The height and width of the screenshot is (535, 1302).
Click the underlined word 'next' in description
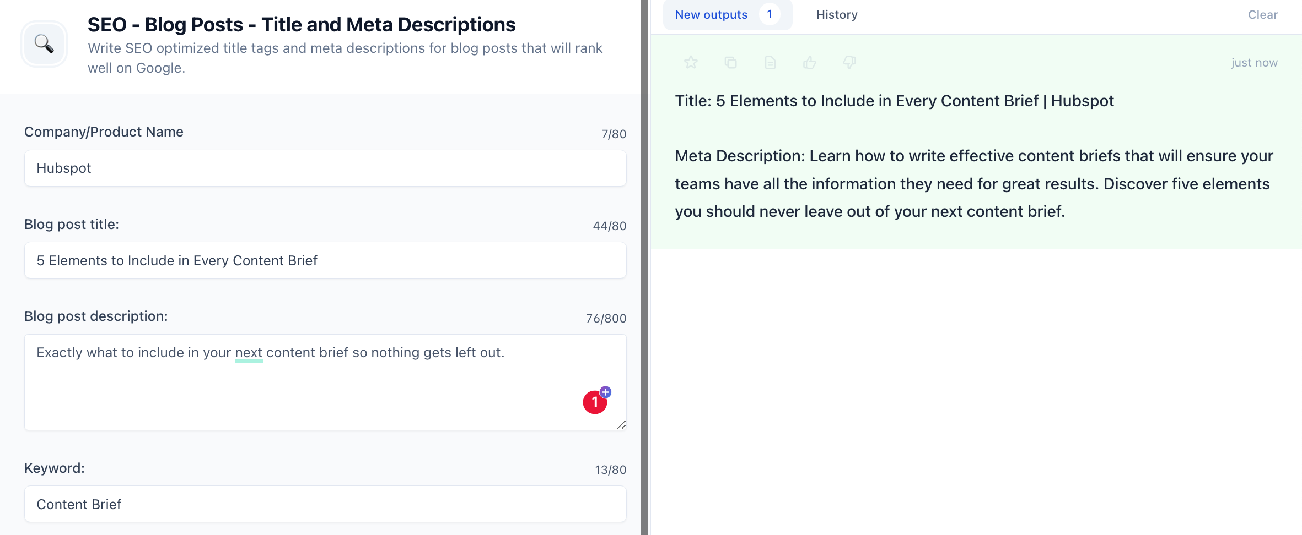(249, 353)
